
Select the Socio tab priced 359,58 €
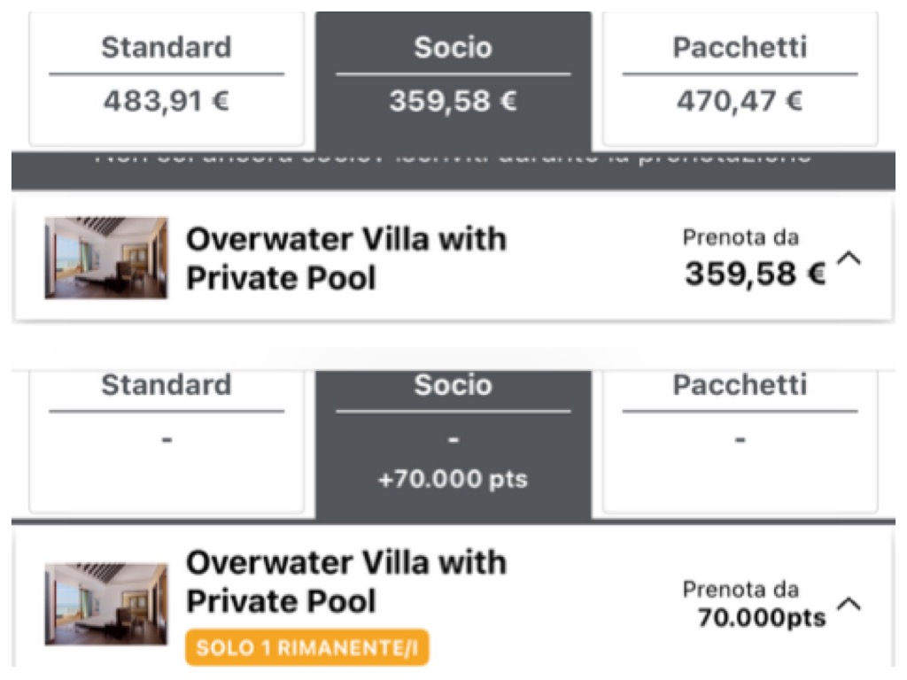453,81
